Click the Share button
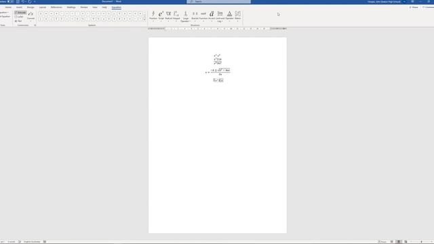 414,7
